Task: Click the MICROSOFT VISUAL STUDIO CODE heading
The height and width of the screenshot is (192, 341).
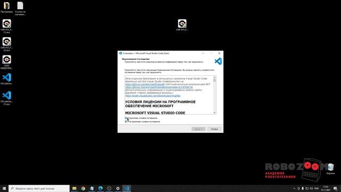Action: coord(155,113)
